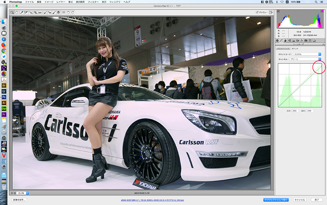The width and height of the screenshot is (327, 205).
Task: Open Adobe Bridge from the Dock
Action: point(4,86)
